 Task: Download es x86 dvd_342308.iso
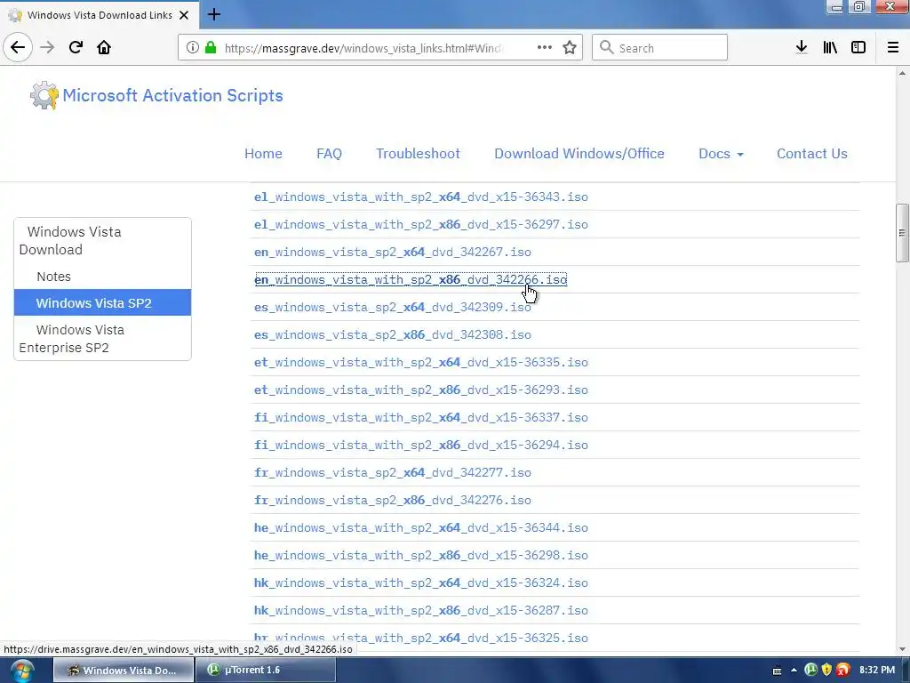point(392,334)
